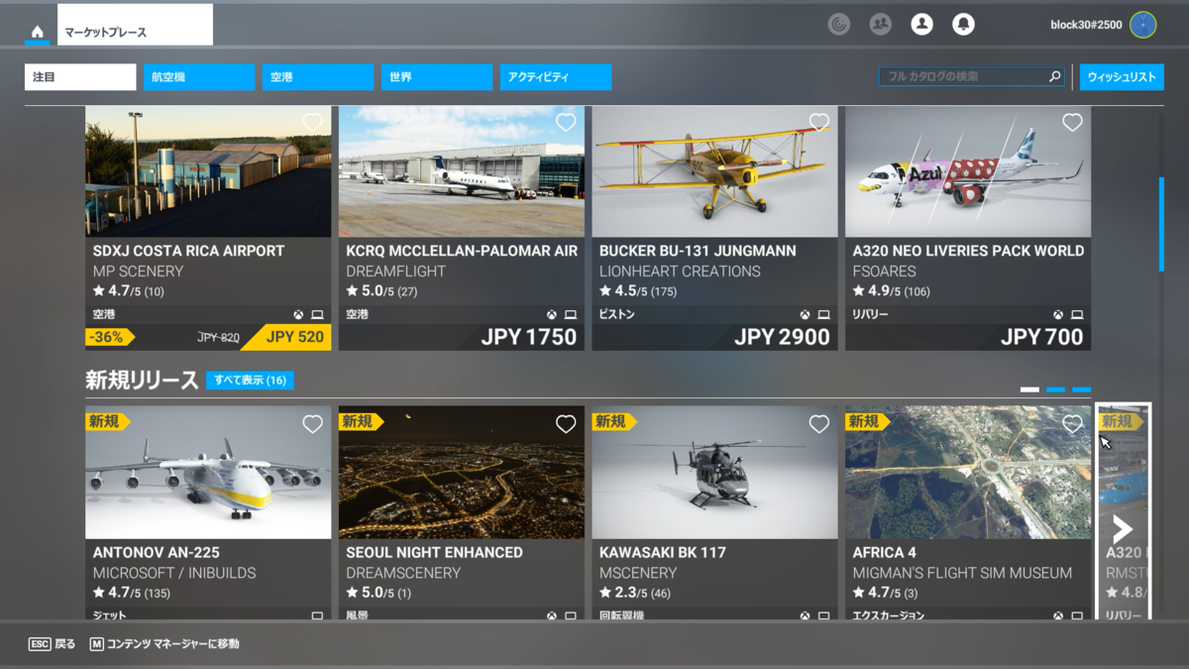Click PC icon on A320 Neo Liveries card
This screenshot has height=669, width=1189.
[1077, 314]
